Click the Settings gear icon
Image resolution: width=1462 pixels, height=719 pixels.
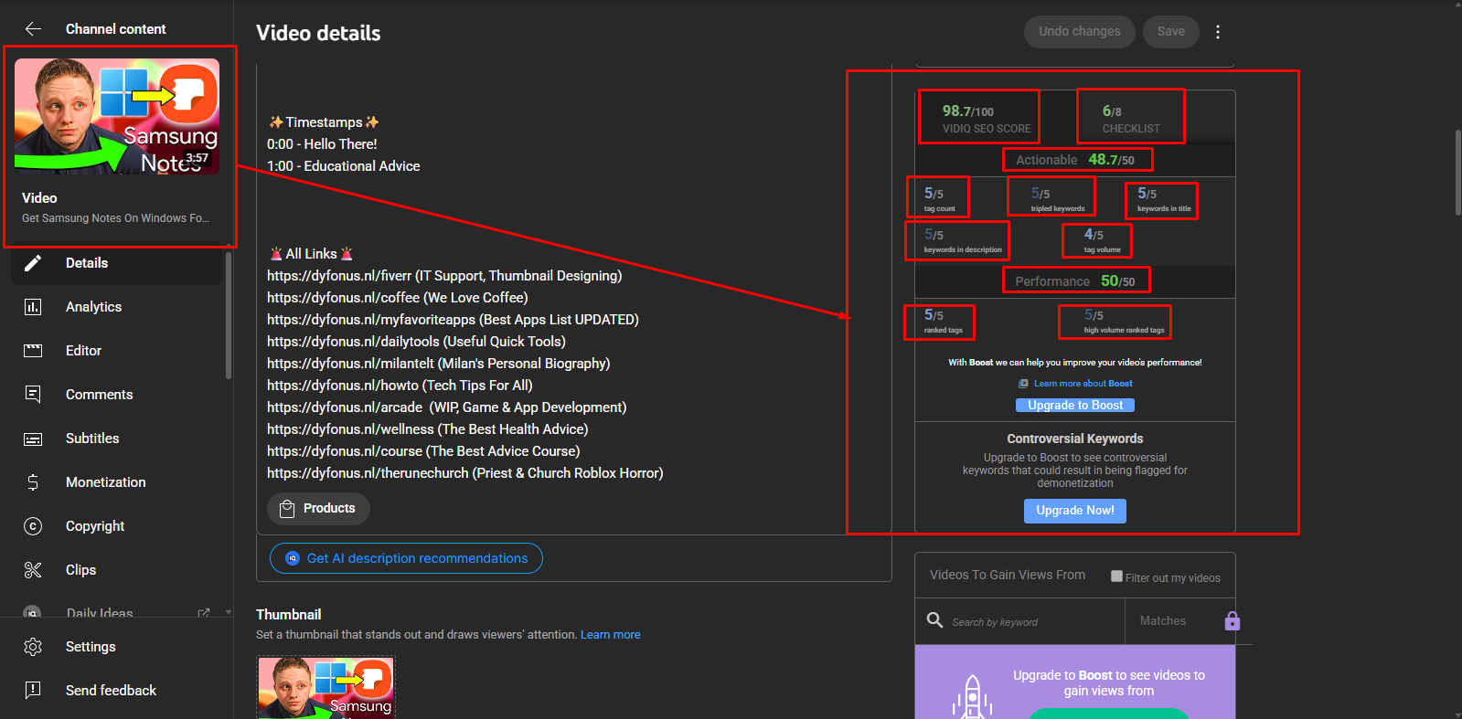coord(33,647)
